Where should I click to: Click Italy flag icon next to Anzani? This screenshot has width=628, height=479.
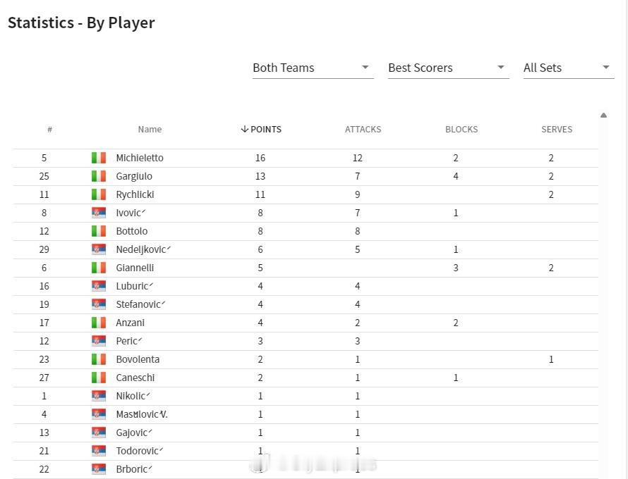coord(99,323)
